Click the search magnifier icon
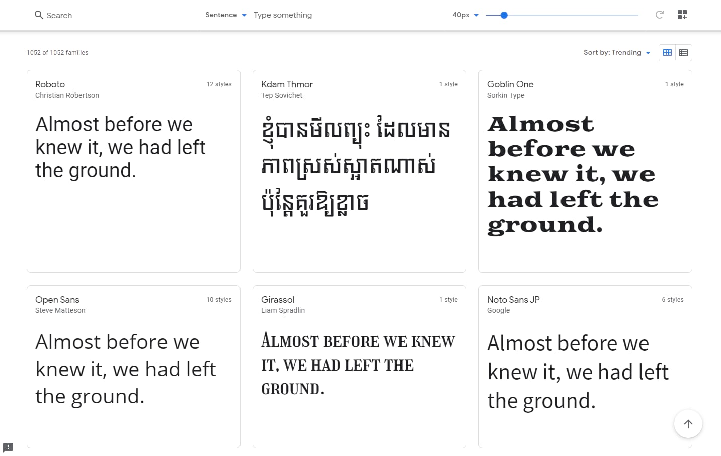721x456 pixels. click(x=39, y=15)
